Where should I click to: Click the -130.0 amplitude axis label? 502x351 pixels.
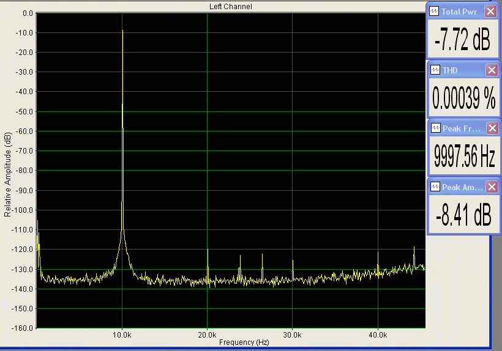23,270
